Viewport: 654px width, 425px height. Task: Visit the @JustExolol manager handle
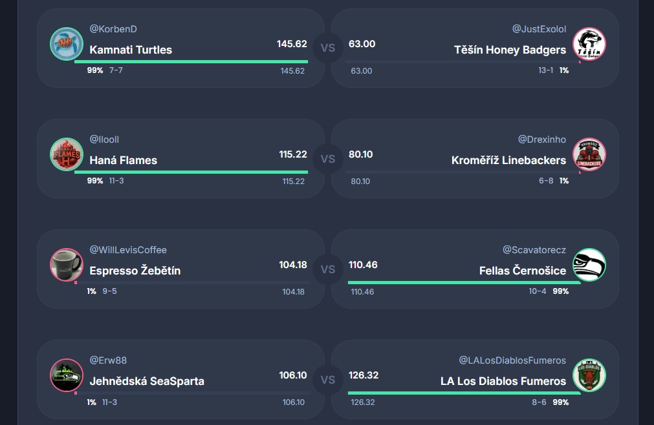pyautogui.click(x=539, y=29)
